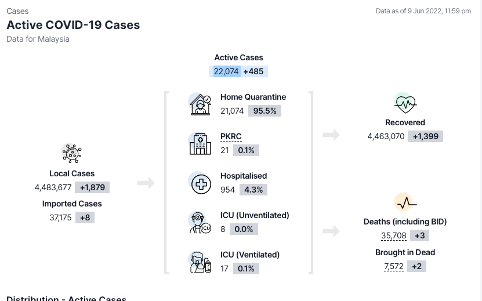The image size is (482, 301).
Task: Click the Hospitalised medical cross icon
Action: (x=200, y=183)
